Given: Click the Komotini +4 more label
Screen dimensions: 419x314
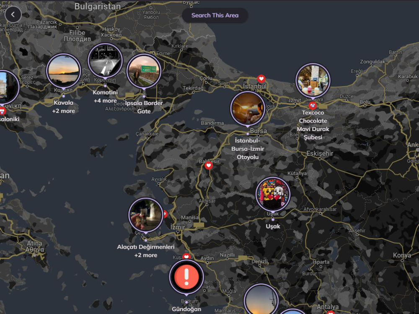Looking at the screenshot, I should 105,96.
